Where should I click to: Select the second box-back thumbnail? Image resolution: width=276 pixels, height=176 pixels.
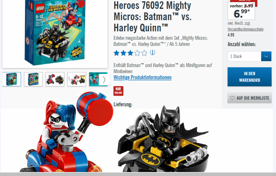pos(33,79)
